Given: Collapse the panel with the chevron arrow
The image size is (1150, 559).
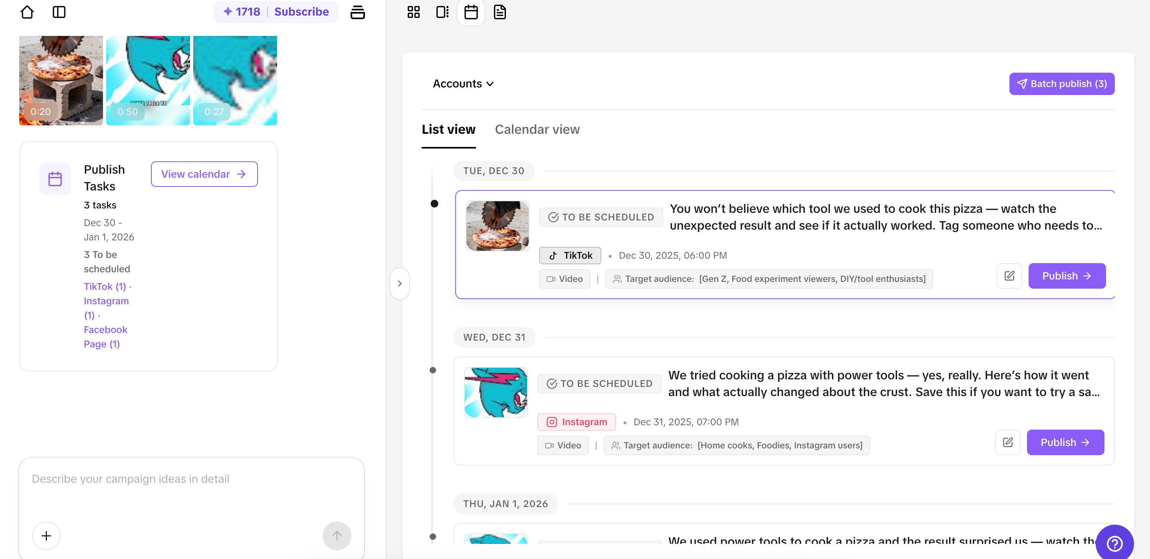Looking at the screenshot, I should click(400, 283).
